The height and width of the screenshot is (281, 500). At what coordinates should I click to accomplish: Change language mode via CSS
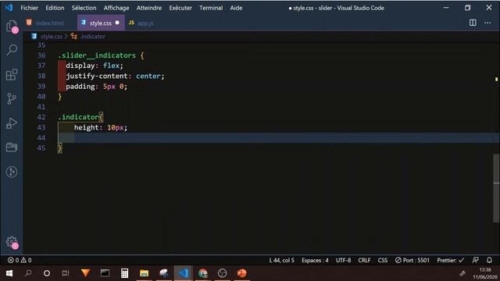383,260
